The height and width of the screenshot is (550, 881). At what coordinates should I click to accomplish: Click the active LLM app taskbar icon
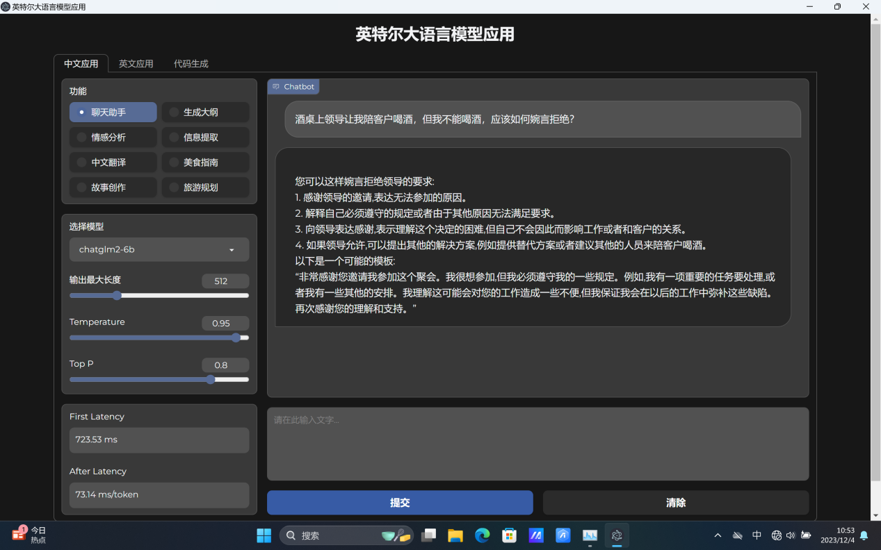[617, 535]
